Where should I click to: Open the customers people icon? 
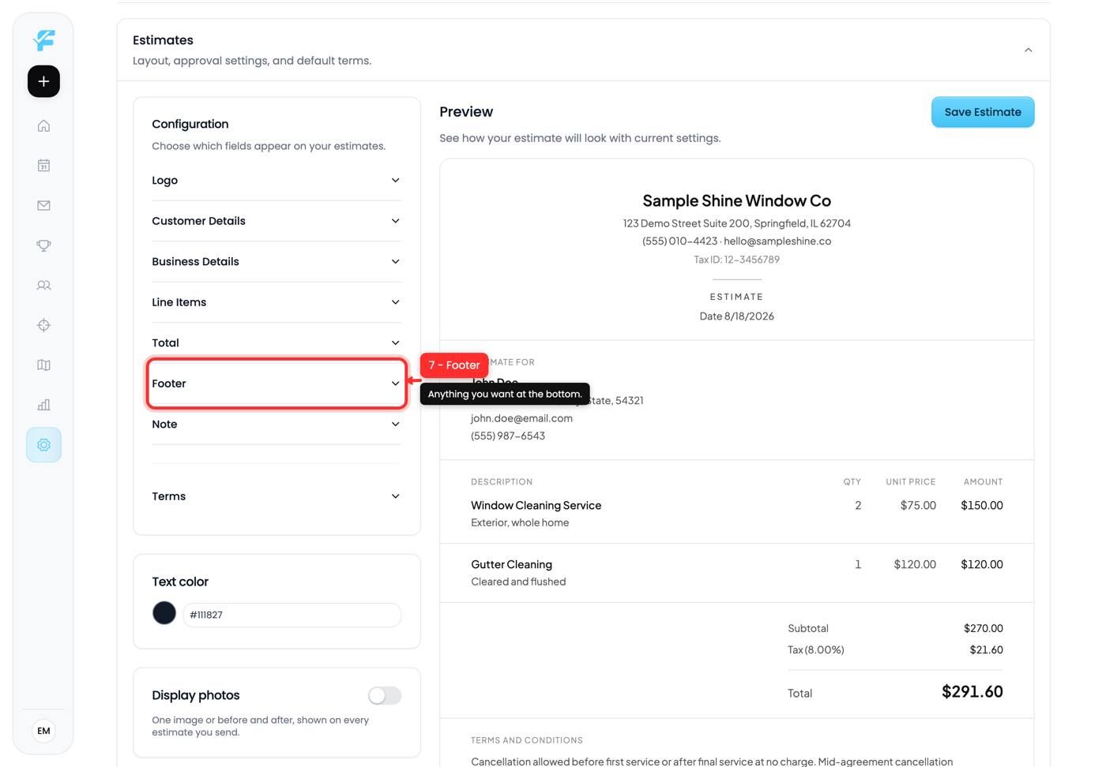[43, 285]
